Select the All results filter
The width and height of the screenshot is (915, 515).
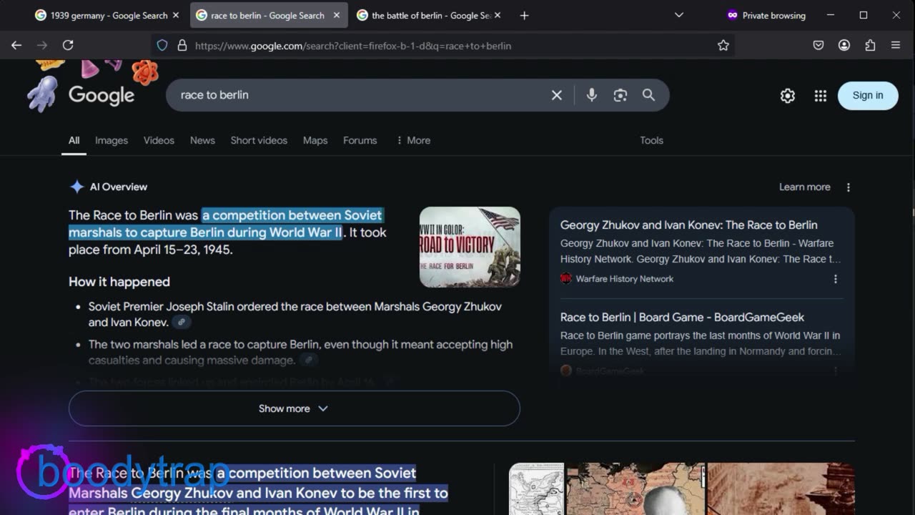pos(74,140)
